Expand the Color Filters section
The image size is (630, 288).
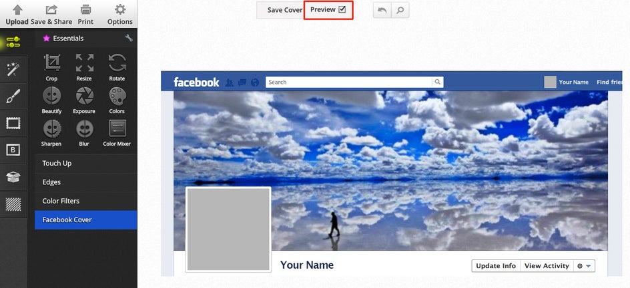coord(85,201)
